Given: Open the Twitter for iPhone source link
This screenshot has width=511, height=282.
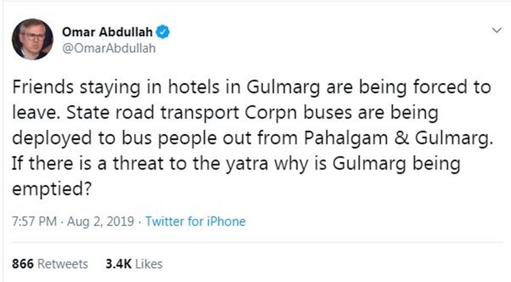Looking at the screenshot, I should tap(195, 221).
